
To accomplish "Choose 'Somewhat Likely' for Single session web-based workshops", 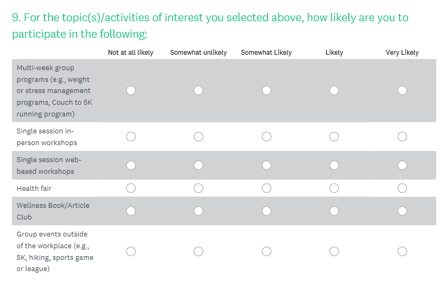I will 267,165.
